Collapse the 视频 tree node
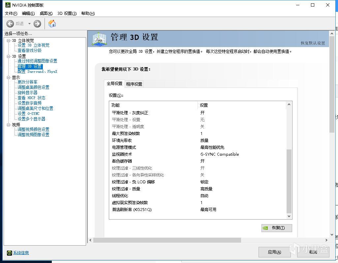This screenshot has width=338, height=263. point(9,125)
